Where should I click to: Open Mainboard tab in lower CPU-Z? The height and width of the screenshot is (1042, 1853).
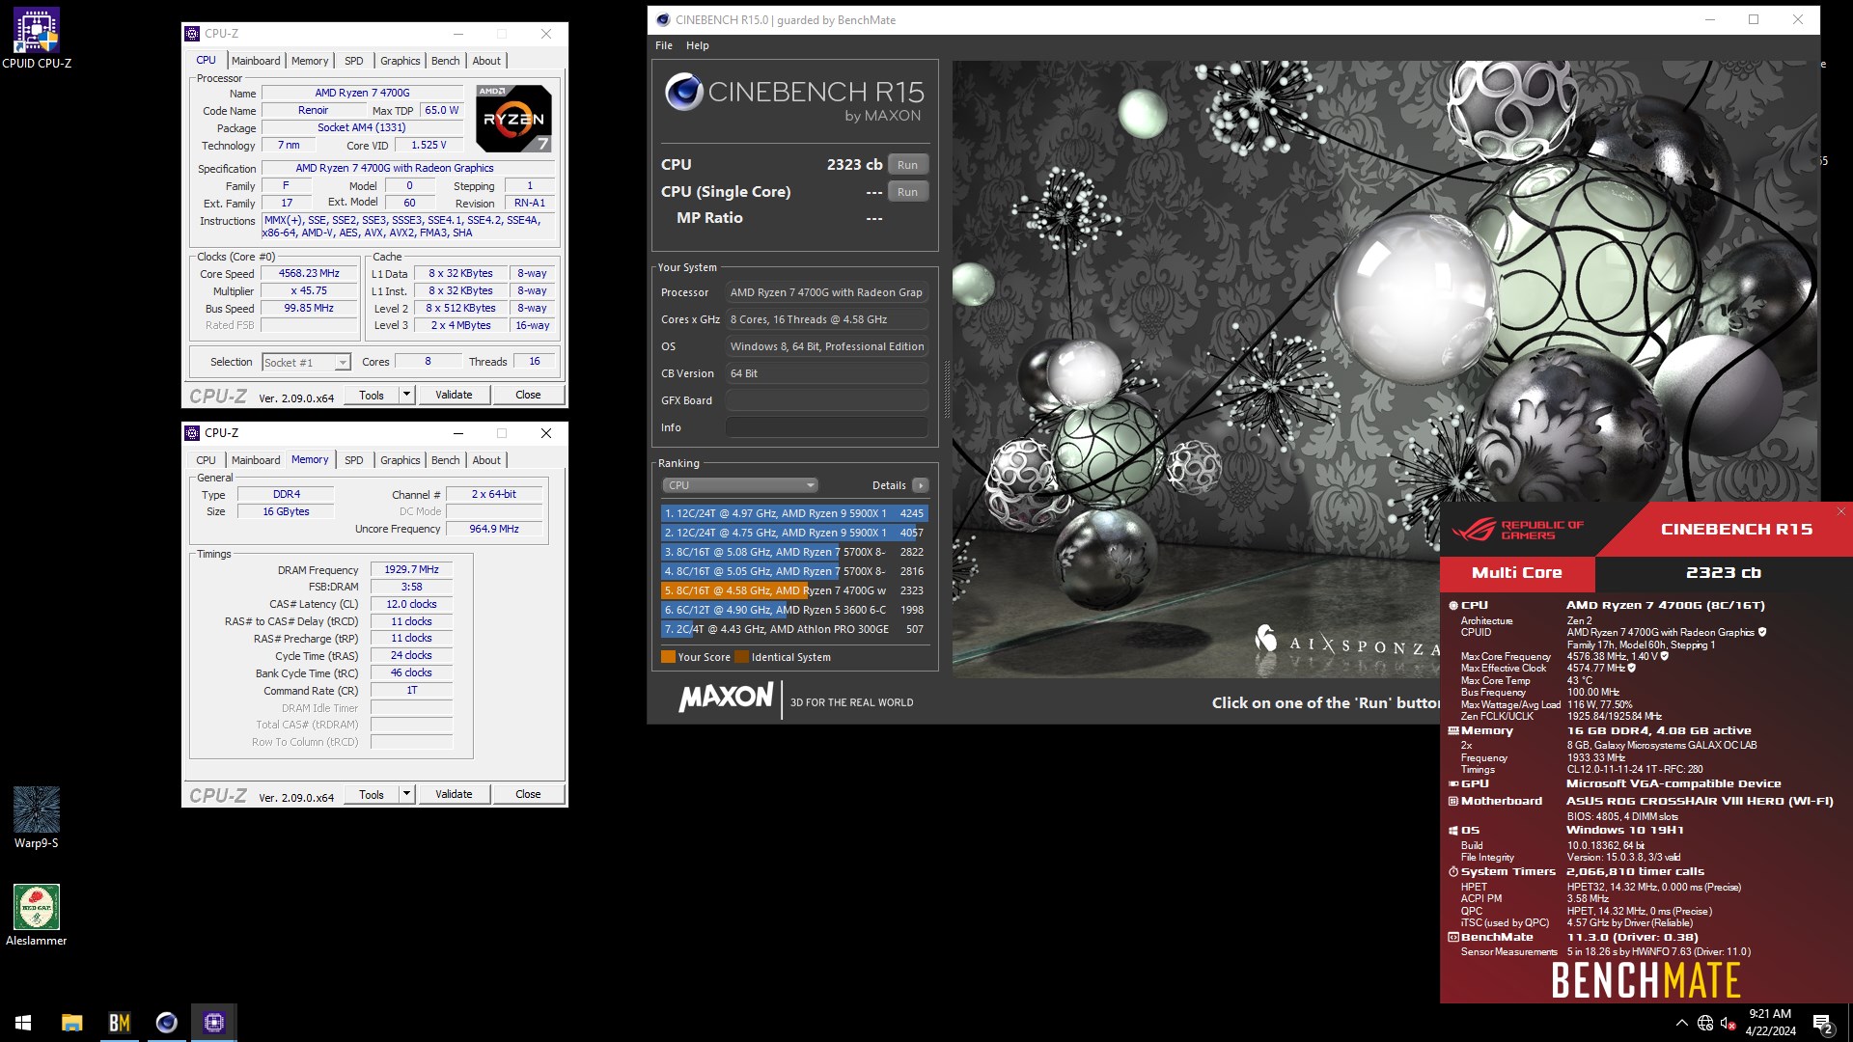(256, 460)
